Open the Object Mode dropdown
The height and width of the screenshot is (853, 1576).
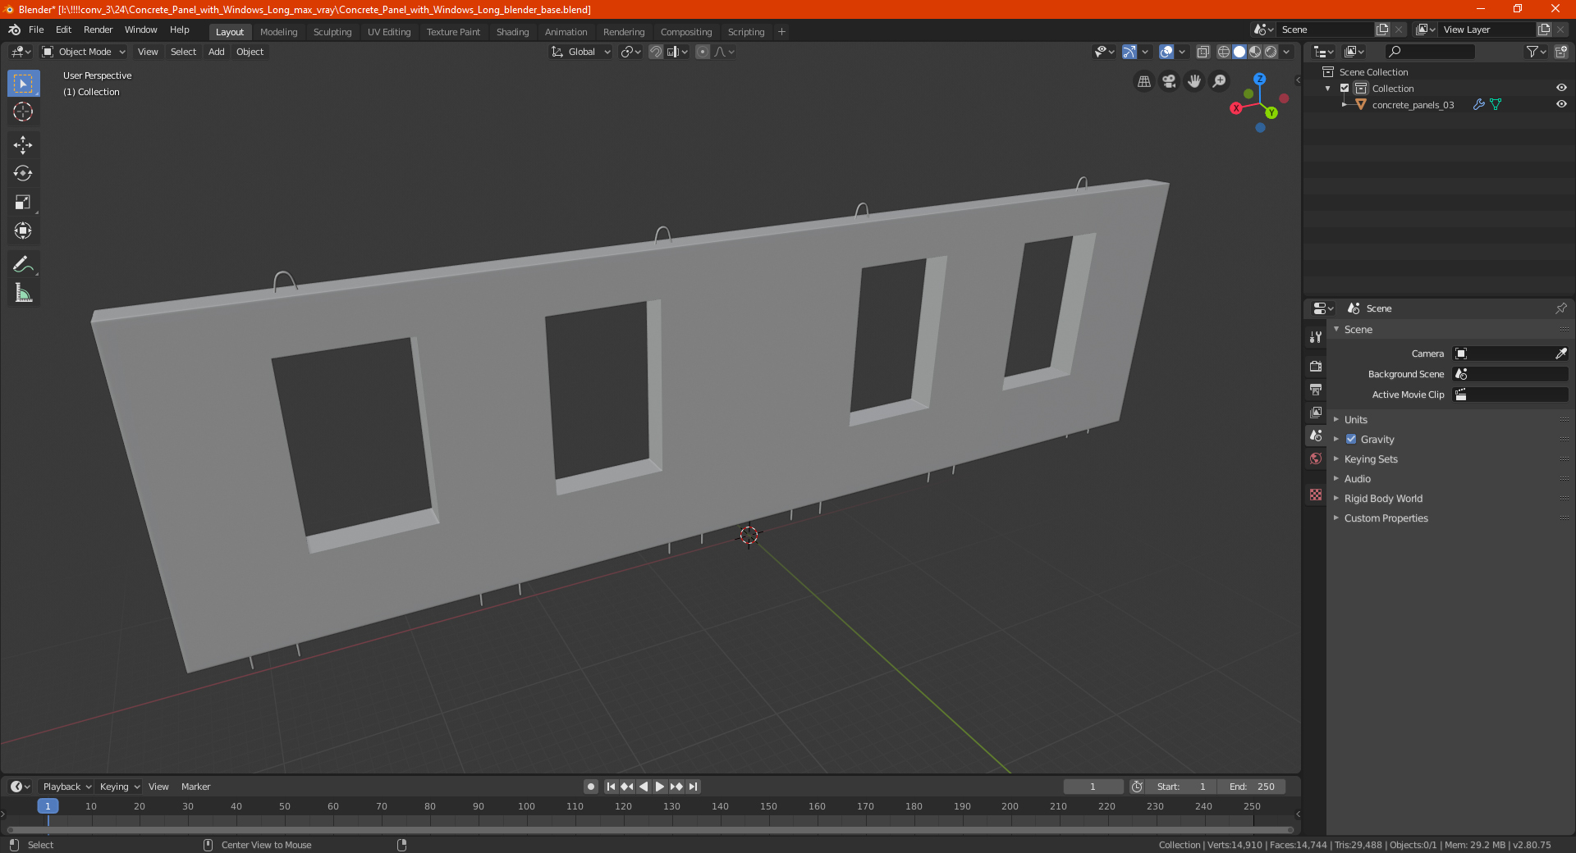pyautogui.click(x=83, y=52)
